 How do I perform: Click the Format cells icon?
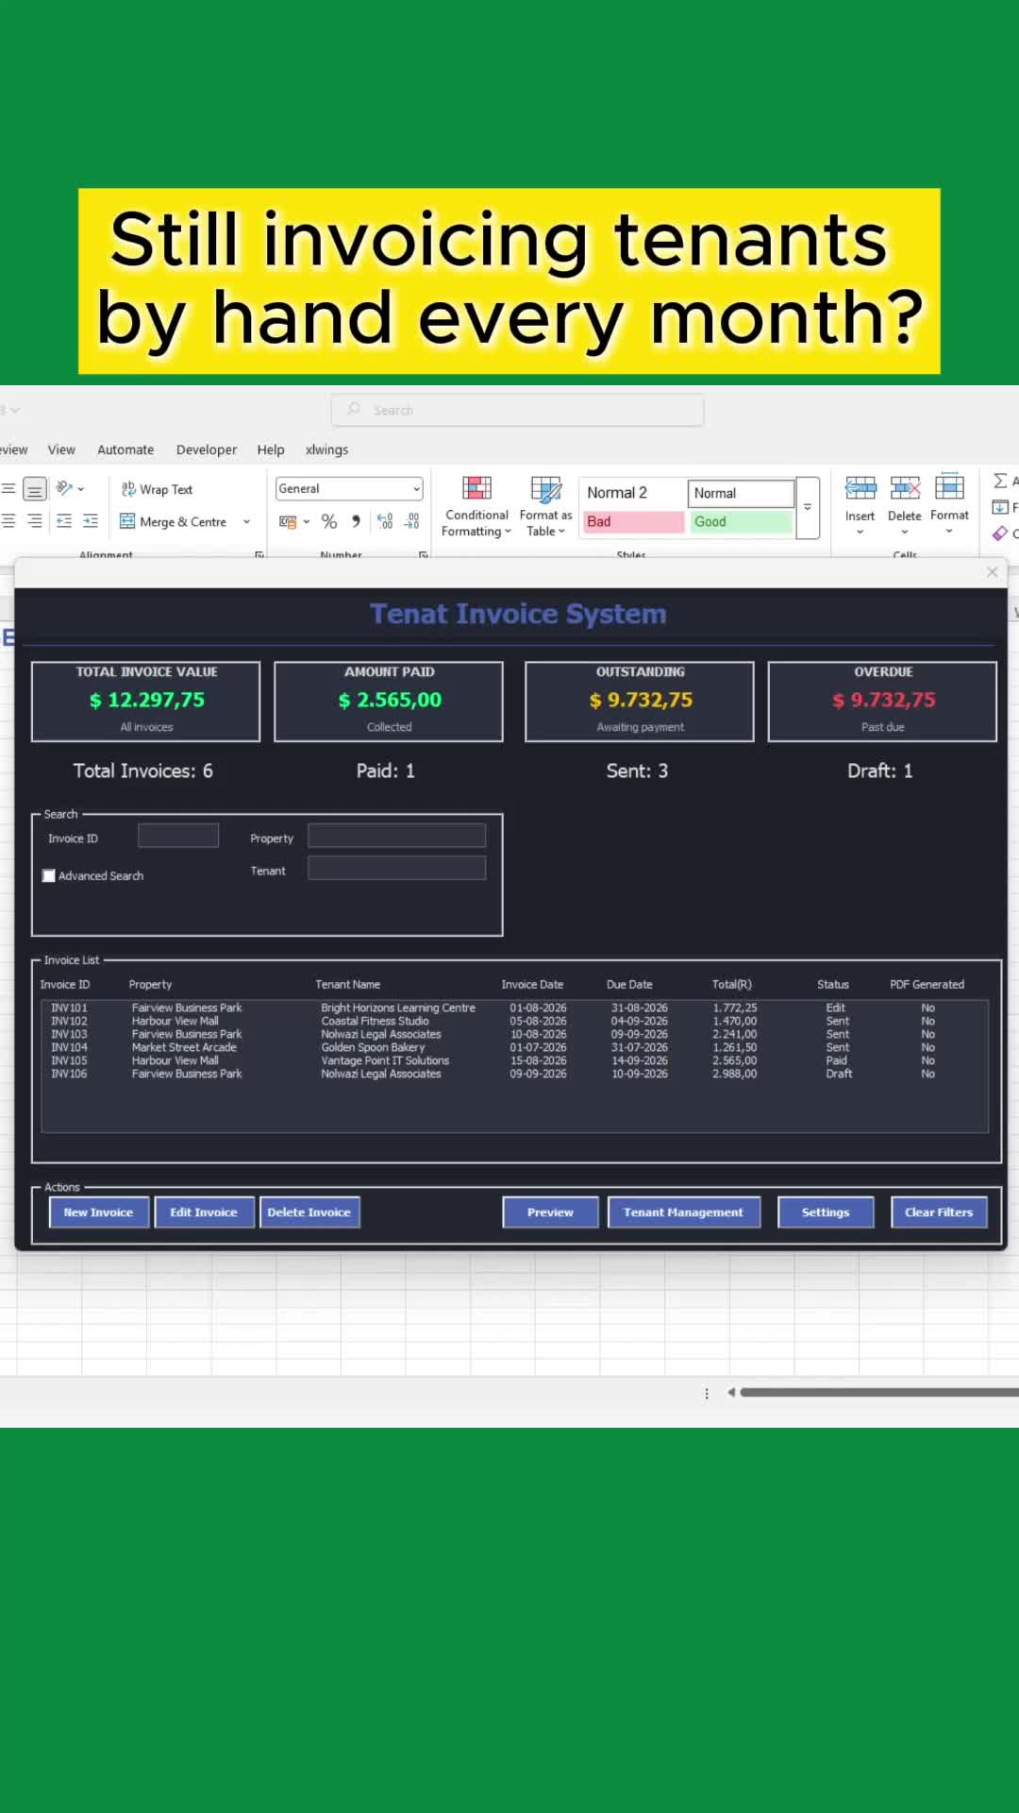949,487
